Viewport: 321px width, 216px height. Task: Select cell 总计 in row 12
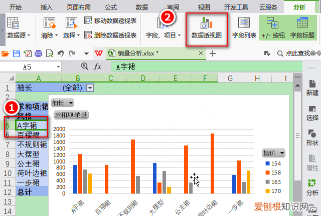tap(32, 192)
